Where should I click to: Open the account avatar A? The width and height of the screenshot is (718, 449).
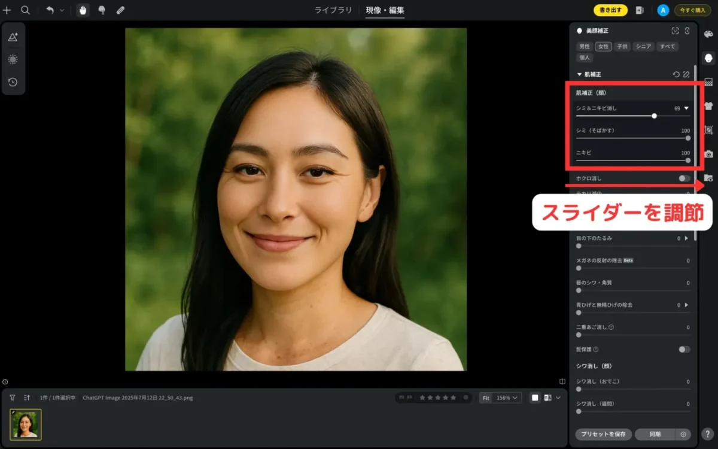(662, 10)
